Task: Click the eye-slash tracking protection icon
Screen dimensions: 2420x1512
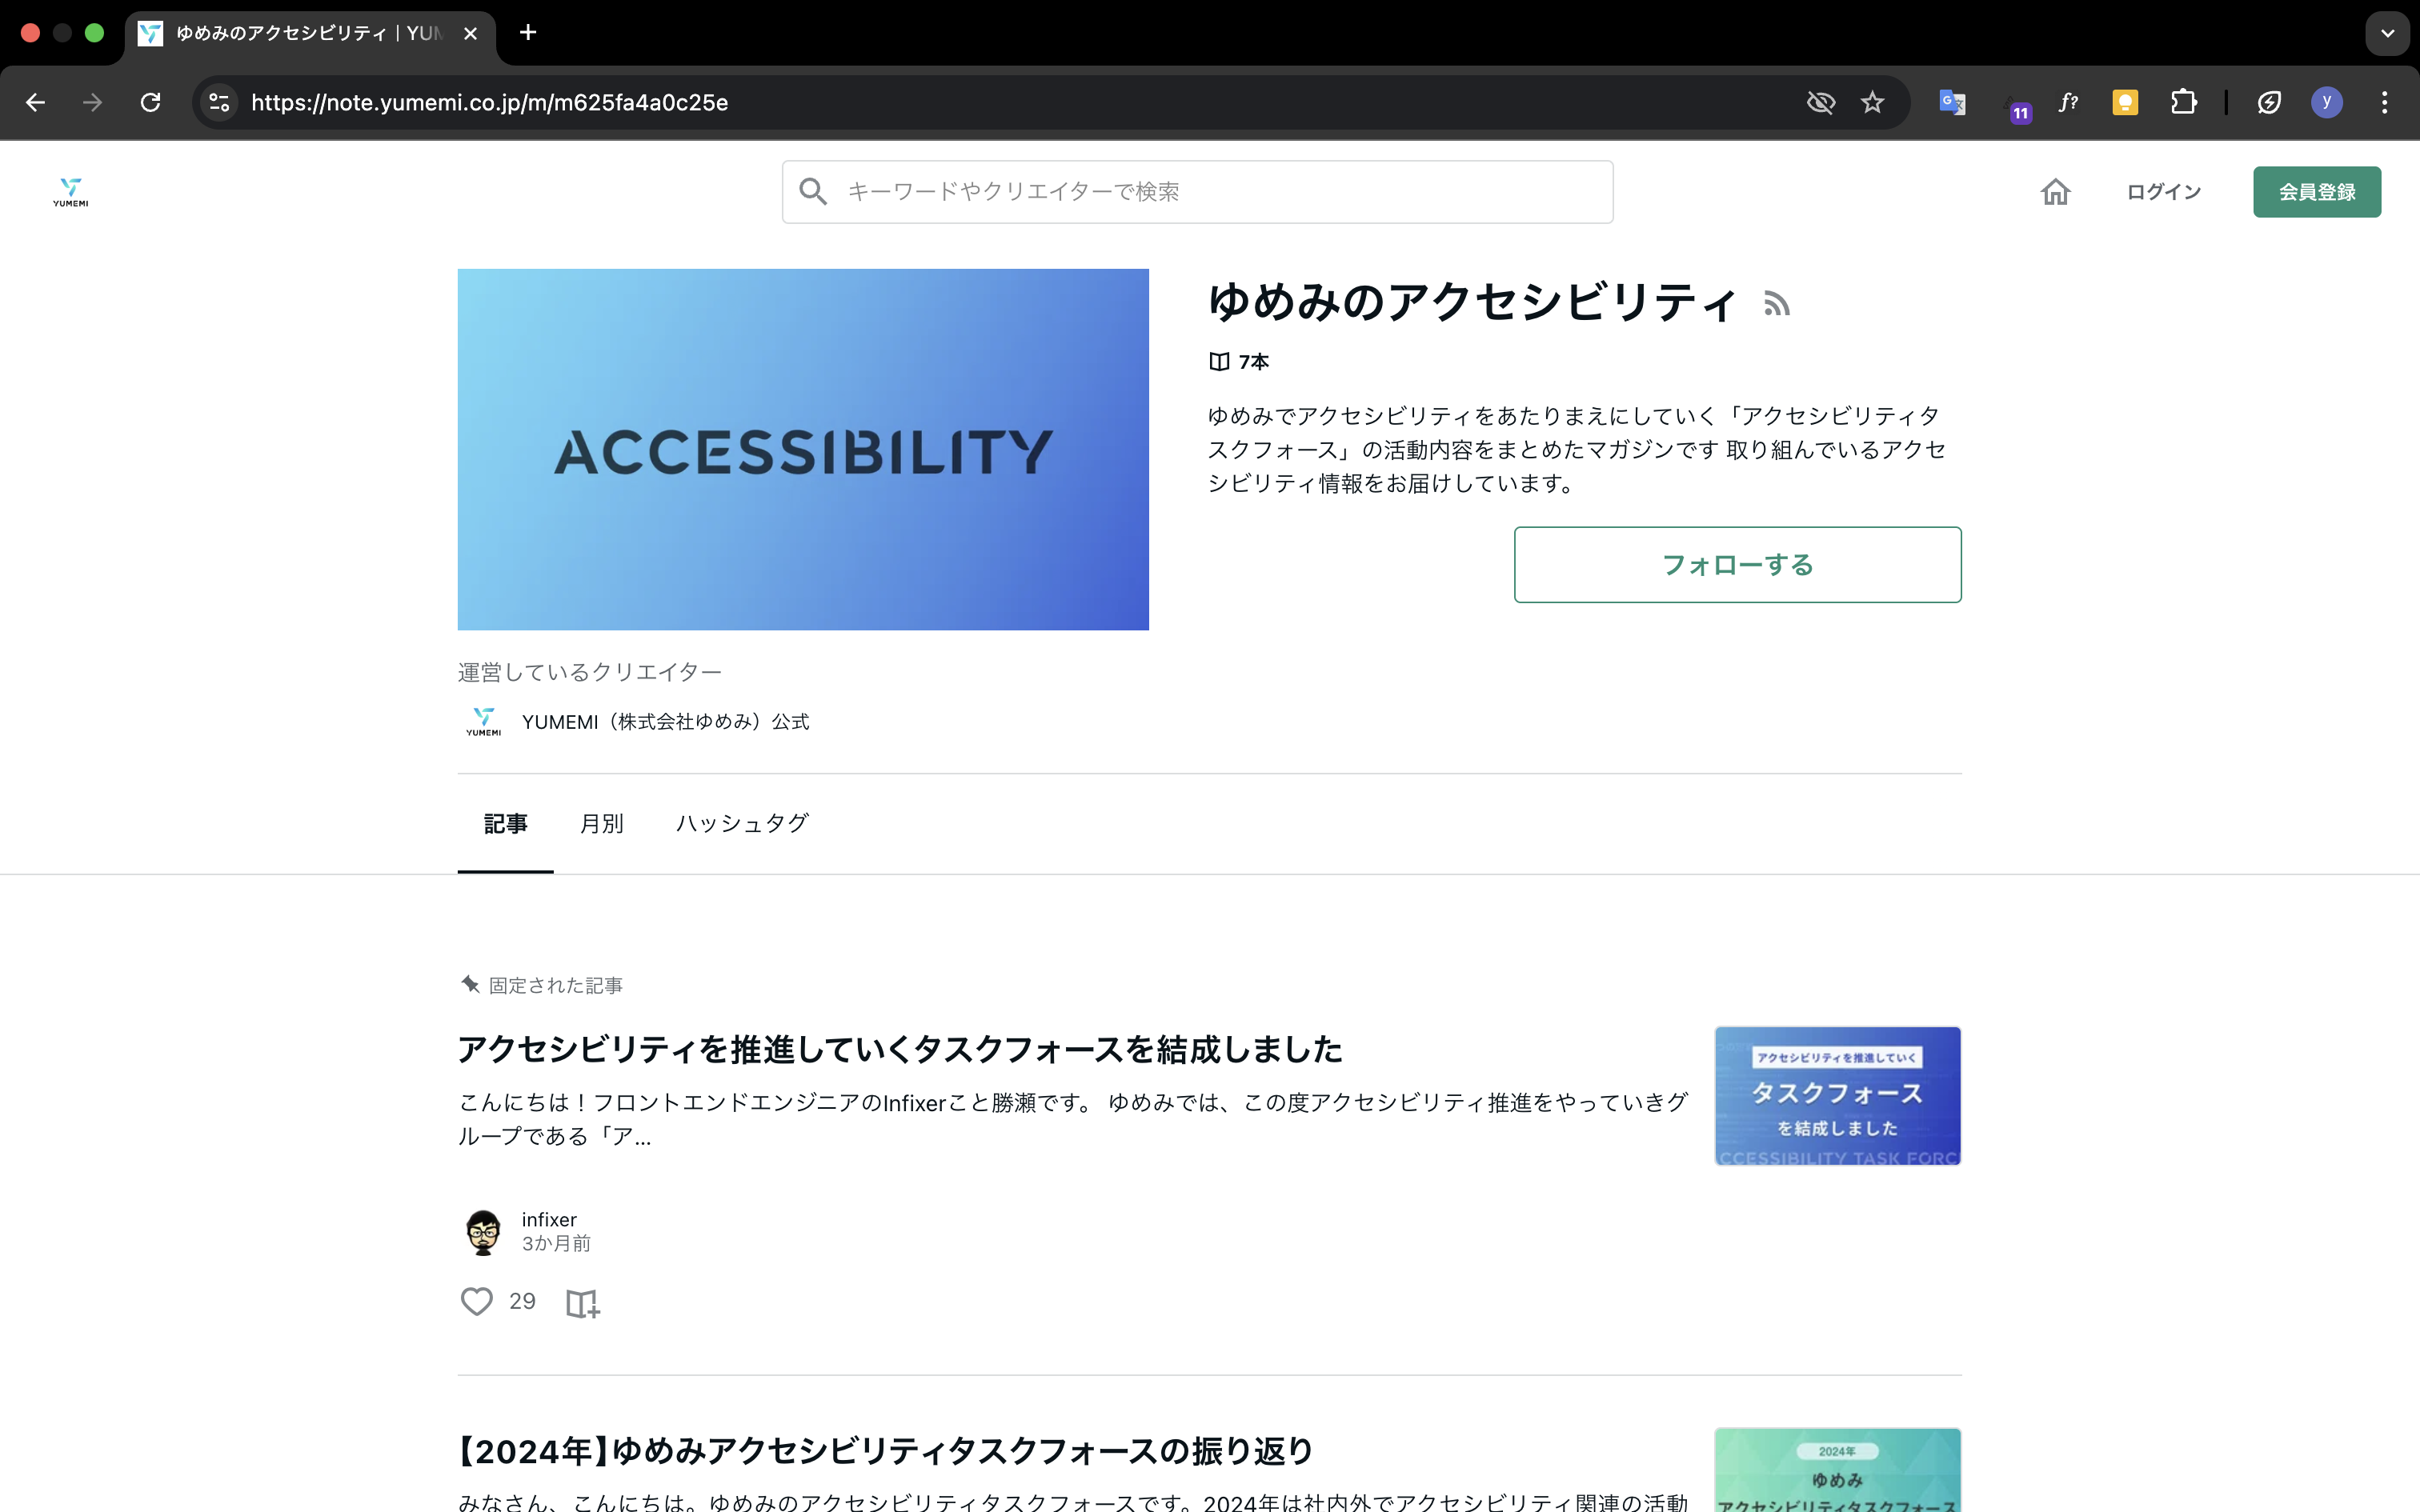Action: 1820,102
